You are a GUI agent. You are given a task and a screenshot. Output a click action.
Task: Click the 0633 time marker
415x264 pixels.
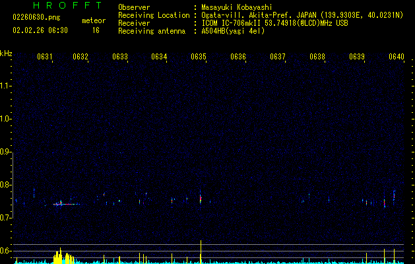pos(120,56)
